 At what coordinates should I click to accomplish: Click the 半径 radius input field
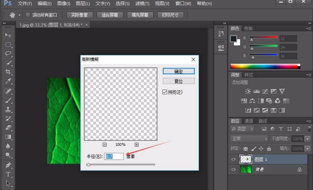[114, 156]
